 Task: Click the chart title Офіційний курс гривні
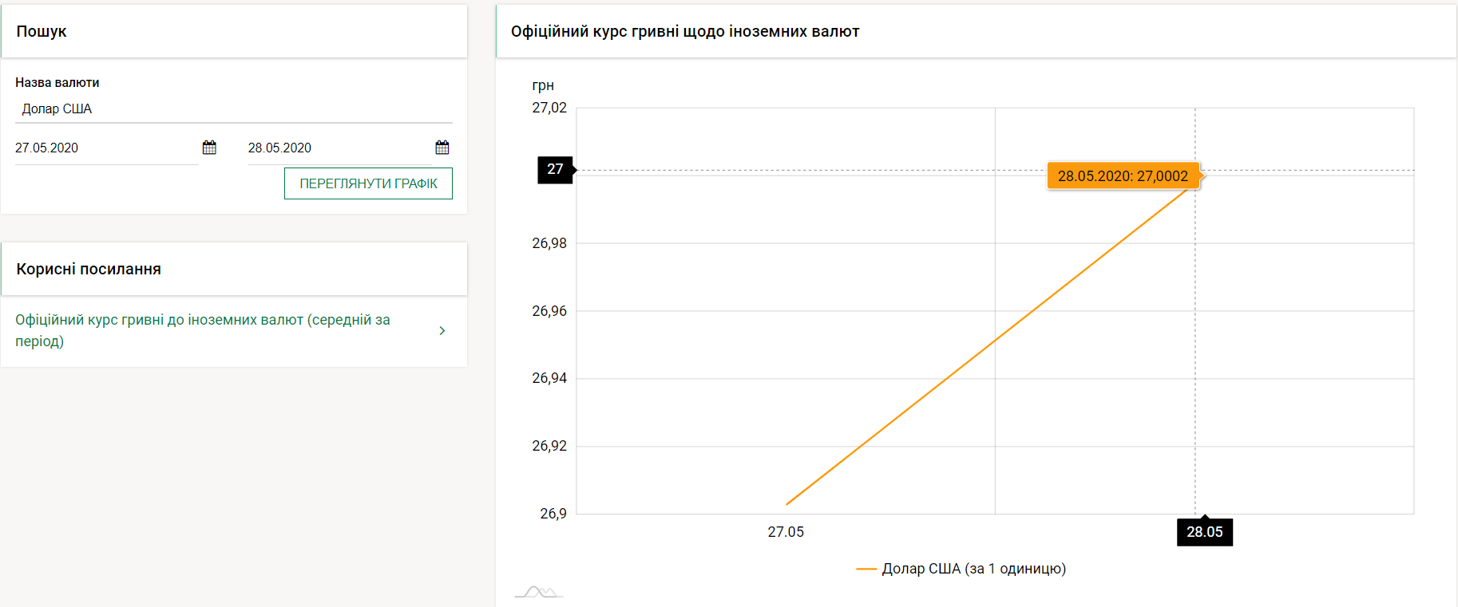coord(685,31)
